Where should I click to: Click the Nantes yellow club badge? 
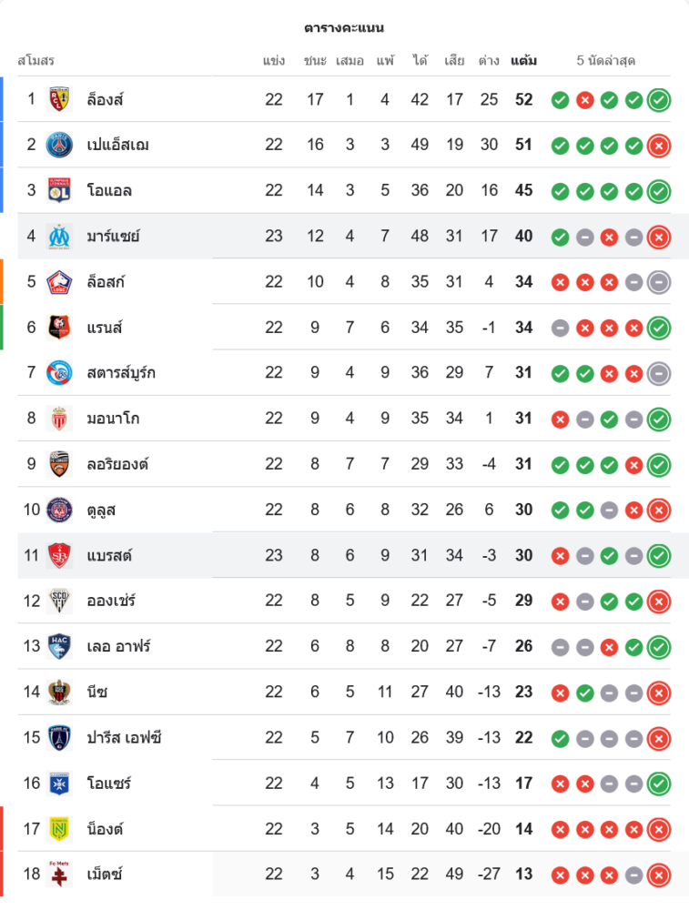coord(60,829)
